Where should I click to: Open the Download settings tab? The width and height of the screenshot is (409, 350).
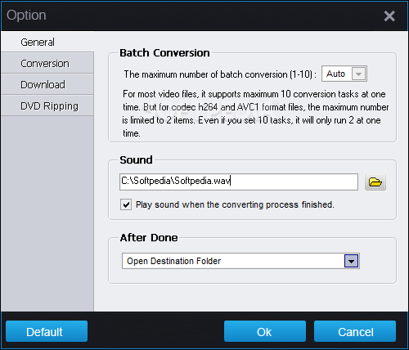[x=47, y=84]
